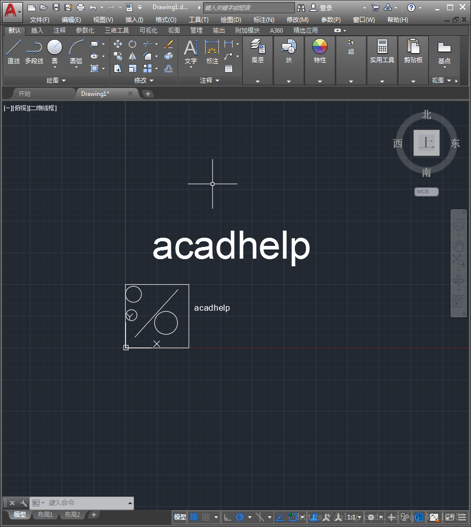Viewport: 471px width, 527px height.
Task: Click the Table icon in 注释 panel
Action: (x=229, y=68)
